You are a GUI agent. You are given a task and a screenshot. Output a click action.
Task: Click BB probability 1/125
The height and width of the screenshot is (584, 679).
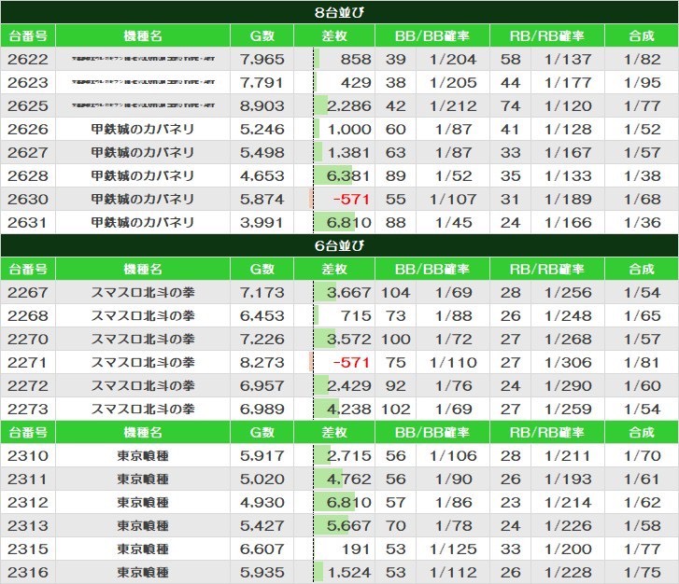(x=453, y=549)
